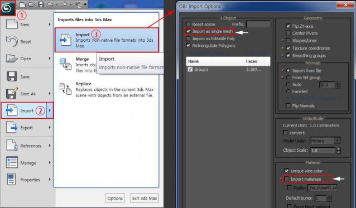356x208 pixels.
Task: Select Import from file normals radio
Action: coord(288,70)
